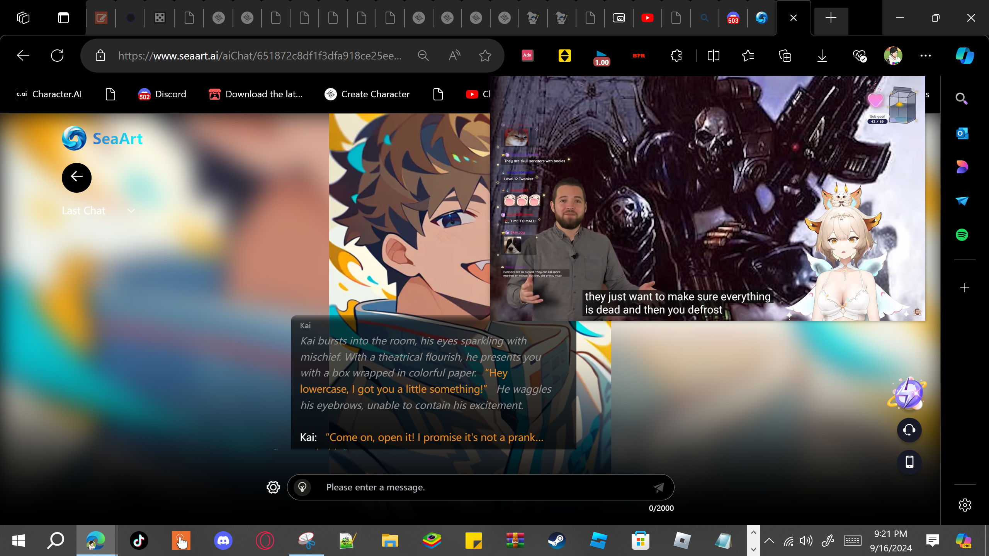Open clock and date 9:21 PM

click(891, 541)
